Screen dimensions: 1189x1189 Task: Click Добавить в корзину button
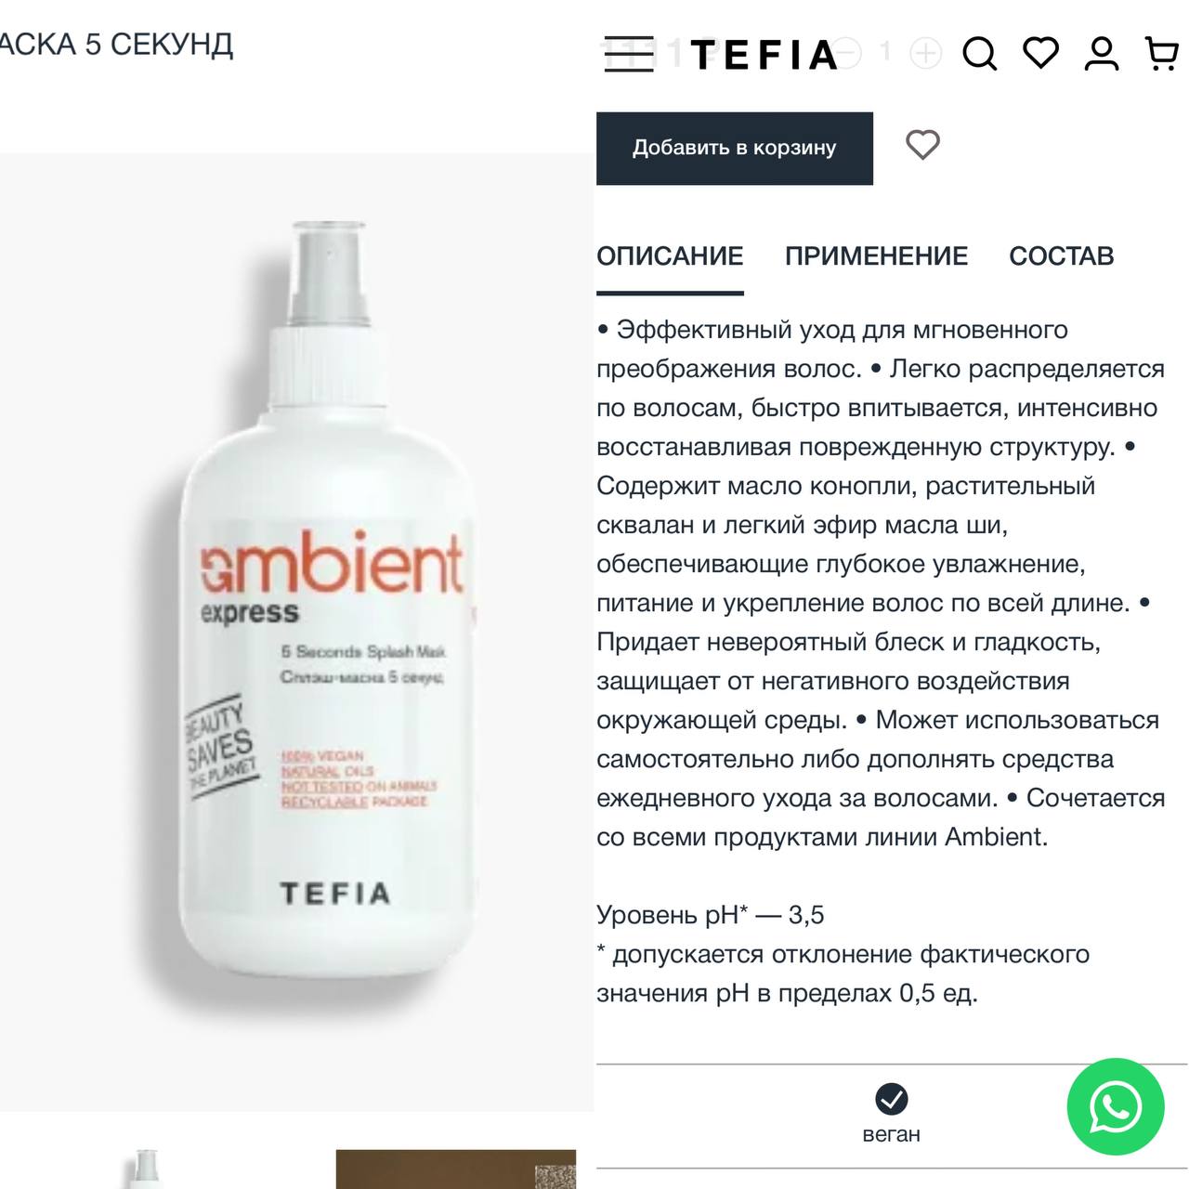(x=735, y=149)
